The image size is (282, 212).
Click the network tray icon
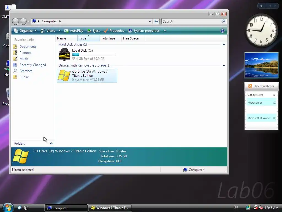pyautogui.click(x=256, y=208)
